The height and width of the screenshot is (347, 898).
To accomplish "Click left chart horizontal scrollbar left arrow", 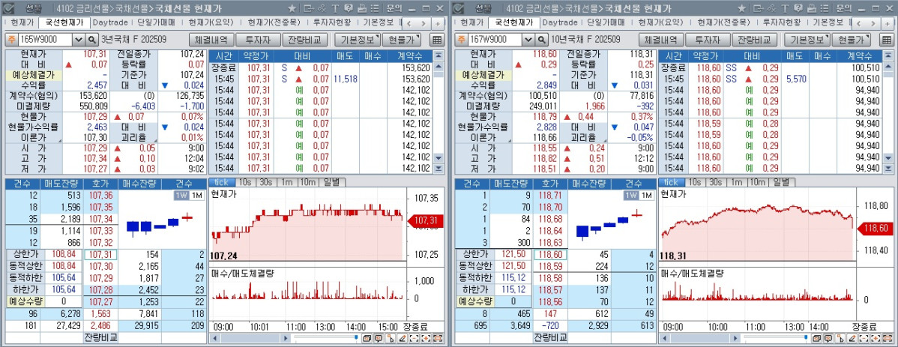I will [x=214, y=339].
